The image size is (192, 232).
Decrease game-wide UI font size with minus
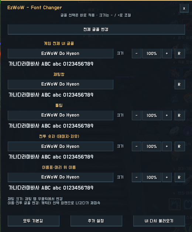(137, 53)
